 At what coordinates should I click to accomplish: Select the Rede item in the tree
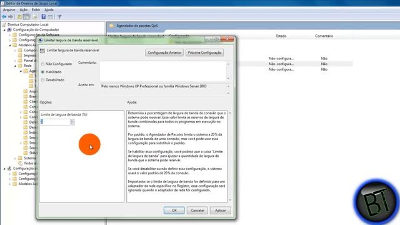27,66
